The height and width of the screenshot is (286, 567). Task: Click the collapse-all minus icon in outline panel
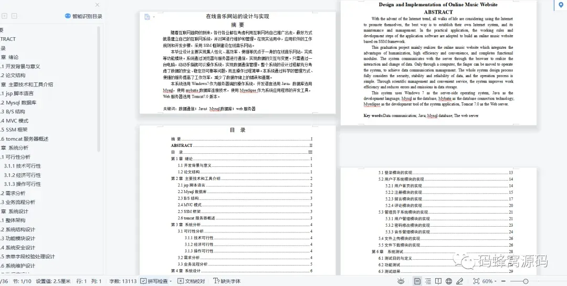[14, 16]
